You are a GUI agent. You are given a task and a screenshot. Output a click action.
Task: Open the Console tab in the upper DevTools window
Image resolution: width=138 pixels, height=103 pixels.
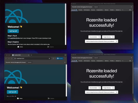tap(80, 10)
